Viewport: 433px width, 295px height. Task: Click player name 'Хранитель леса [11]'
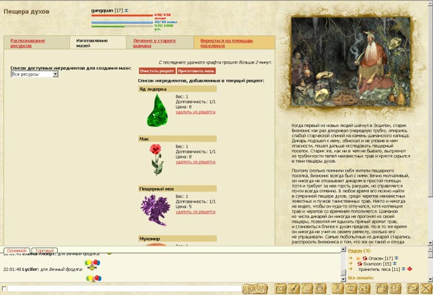tap(379, 269)
